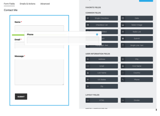Screen dimensions: 160x116
Task: Select the Form Fields tab
Action: click(x=9, y=4)
